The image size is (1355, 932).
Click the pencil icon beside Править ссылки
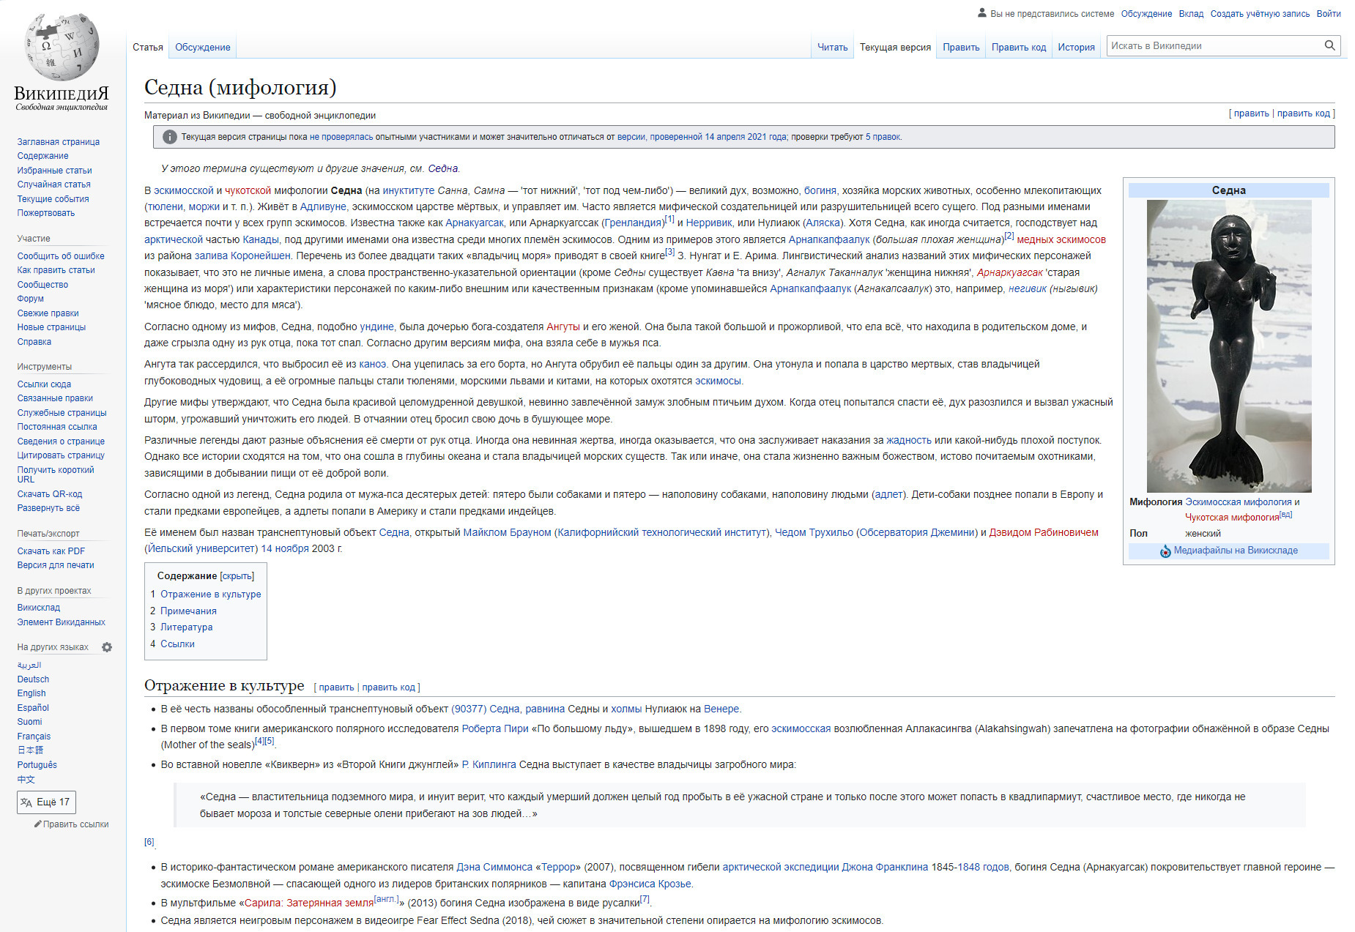point(37,824)
